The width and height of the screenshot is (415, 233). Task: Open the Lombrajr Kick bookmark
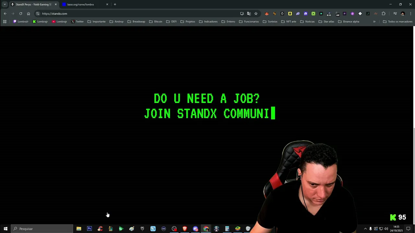click(x=40, y=22)
